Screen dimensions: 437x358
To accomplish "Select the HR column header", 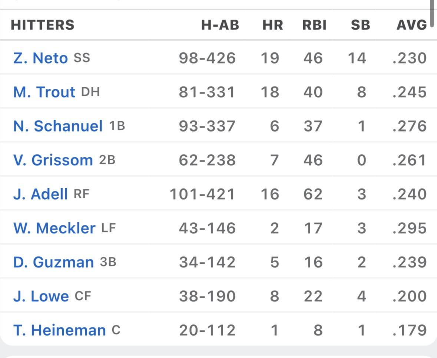I will click(272, 25).
